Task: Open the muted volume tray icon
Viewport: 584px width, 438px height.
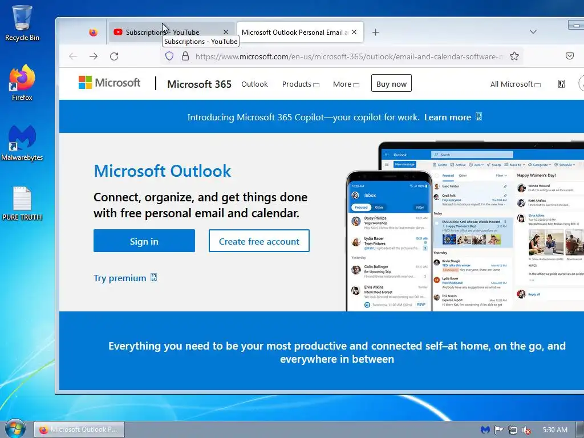Action: pyautogui.click(x=526, y=430)
